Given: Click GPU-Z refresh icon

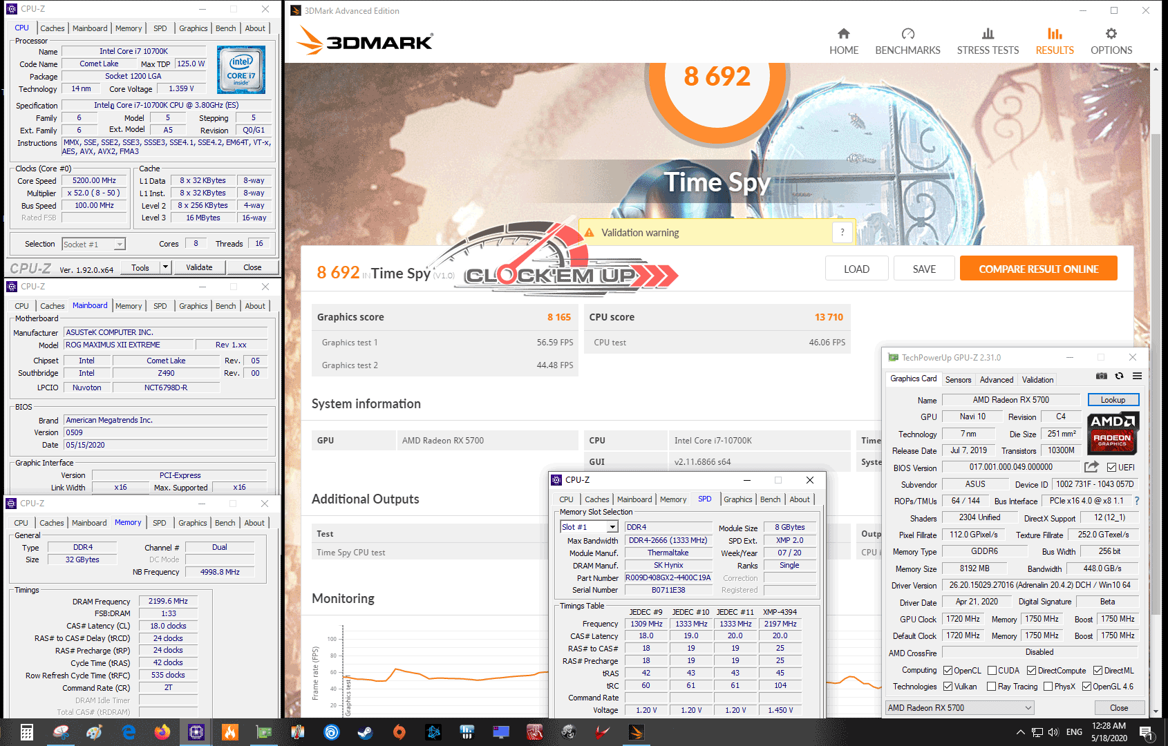Looking at the screenshot, I should [1120, 376].
